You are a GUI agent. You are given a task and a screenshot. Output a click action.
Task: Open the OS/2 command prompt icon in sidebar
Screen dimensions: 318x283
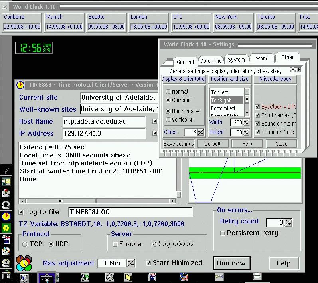click(x=6, y=240)
